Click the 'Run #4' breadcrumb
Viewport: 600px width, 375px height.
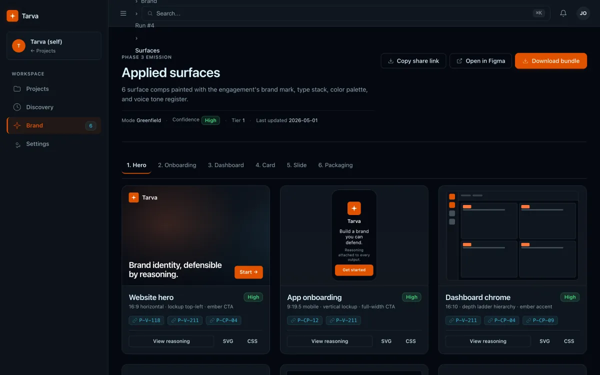[x=145, y=25]
